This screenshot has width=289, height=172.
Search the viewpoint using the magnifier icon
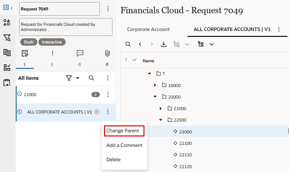coord(128,44)
